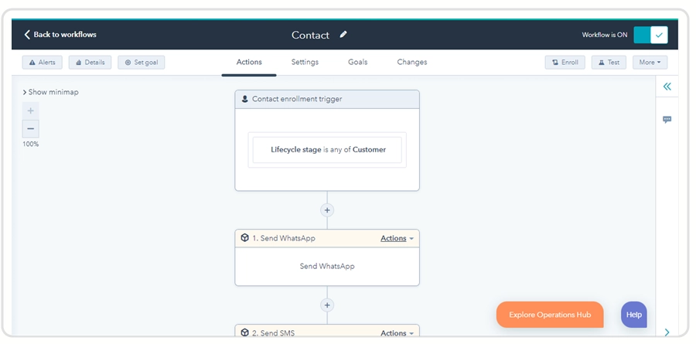Switch to the Actions tab
The height and width of the screenshot is (344, 696).
[x=249, y=62]
